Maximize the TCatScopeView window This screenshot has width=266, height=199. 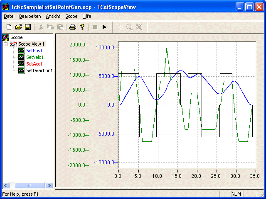[249, 7]
